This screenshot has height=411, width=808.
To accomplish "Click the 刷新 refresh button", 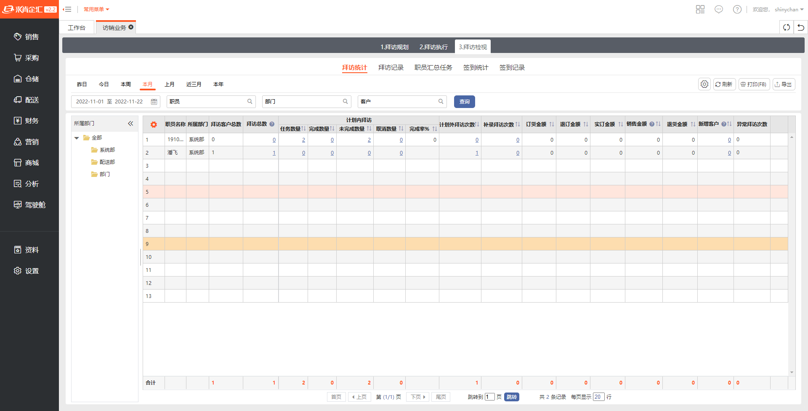I will coord(724,84).
